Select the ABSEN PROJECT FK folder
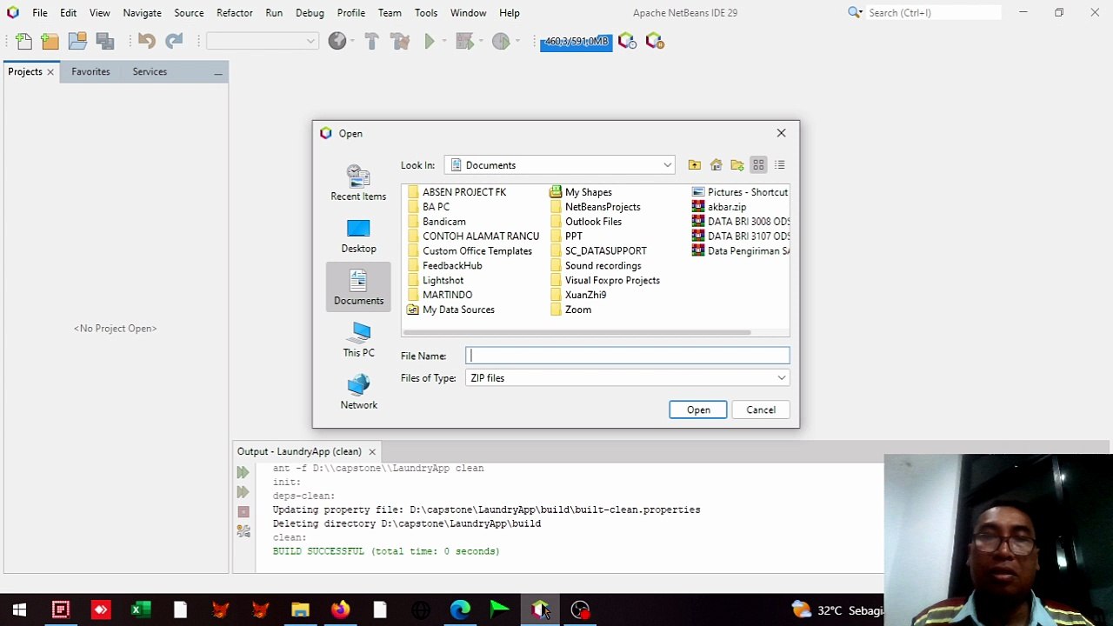Image resolution: width=1113 pixels, height=626 pixels. click(x=457, y=192)
